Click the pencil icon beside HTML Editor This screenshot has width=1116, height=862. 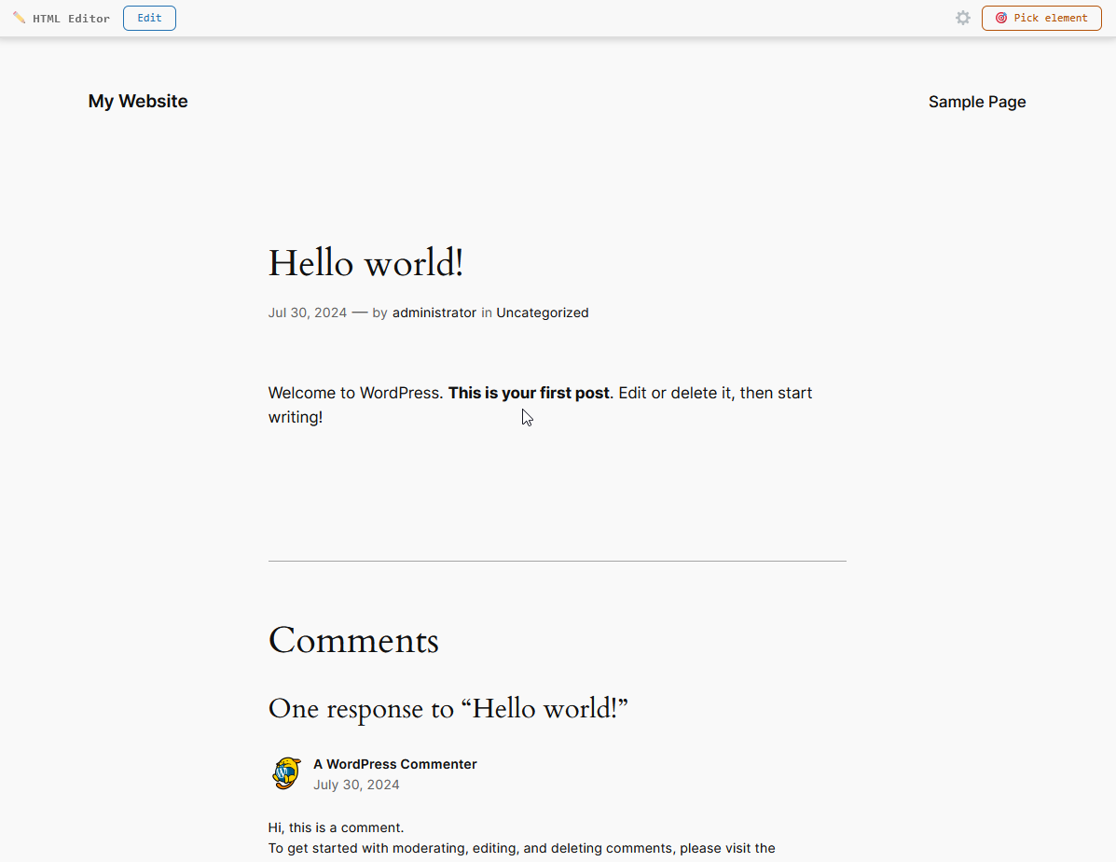[x=19, y=18]
